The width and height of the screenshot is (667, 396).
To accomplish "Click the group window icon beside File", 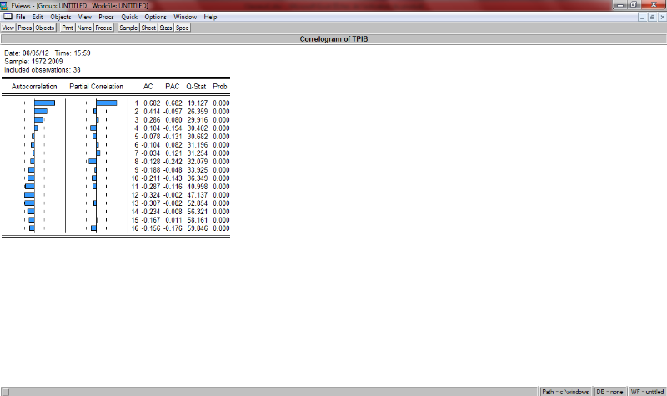I will (x=8, y=17).
